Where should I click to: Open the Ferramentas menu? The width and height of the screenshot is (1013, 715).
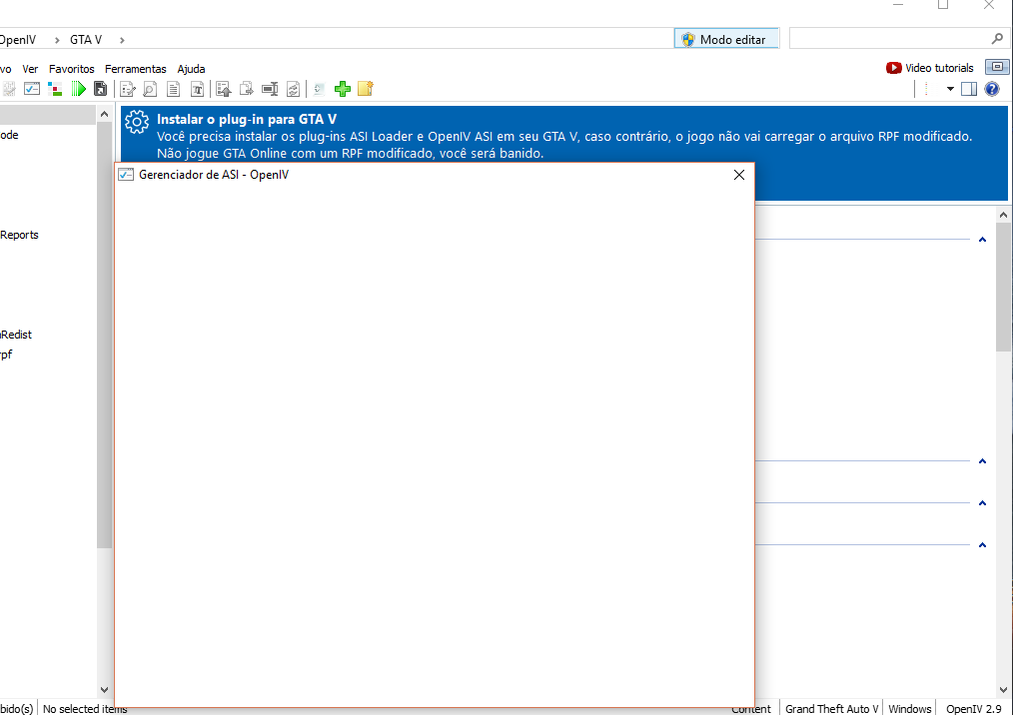click(135, 69)
